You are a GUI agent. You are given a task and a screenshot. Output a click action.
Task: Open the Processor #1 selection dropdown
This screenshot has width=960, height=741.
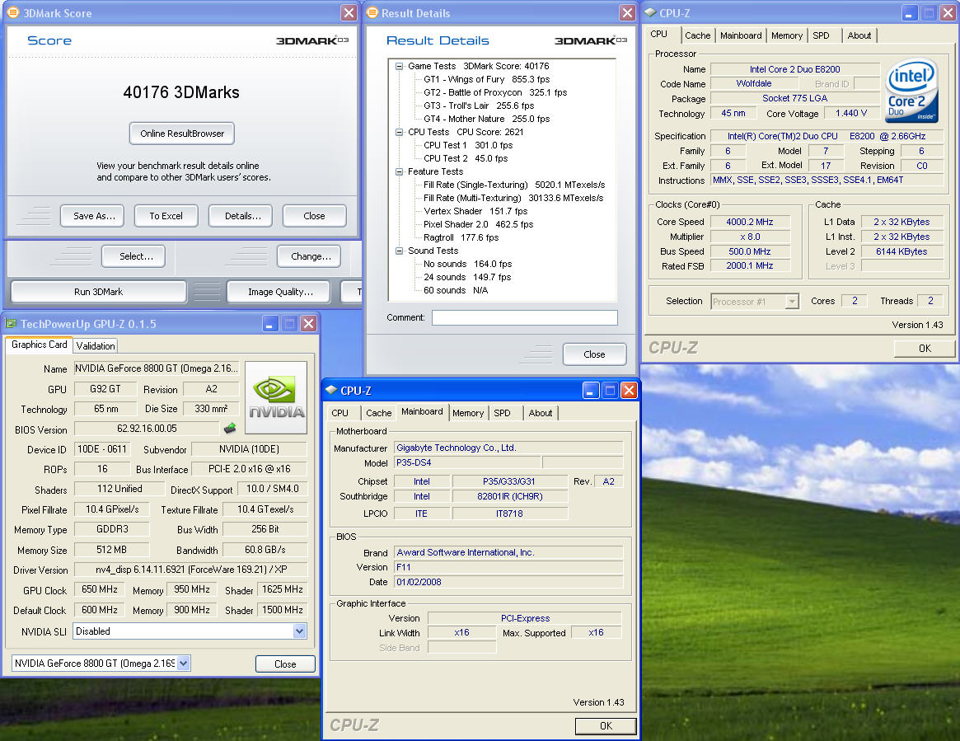792,302
